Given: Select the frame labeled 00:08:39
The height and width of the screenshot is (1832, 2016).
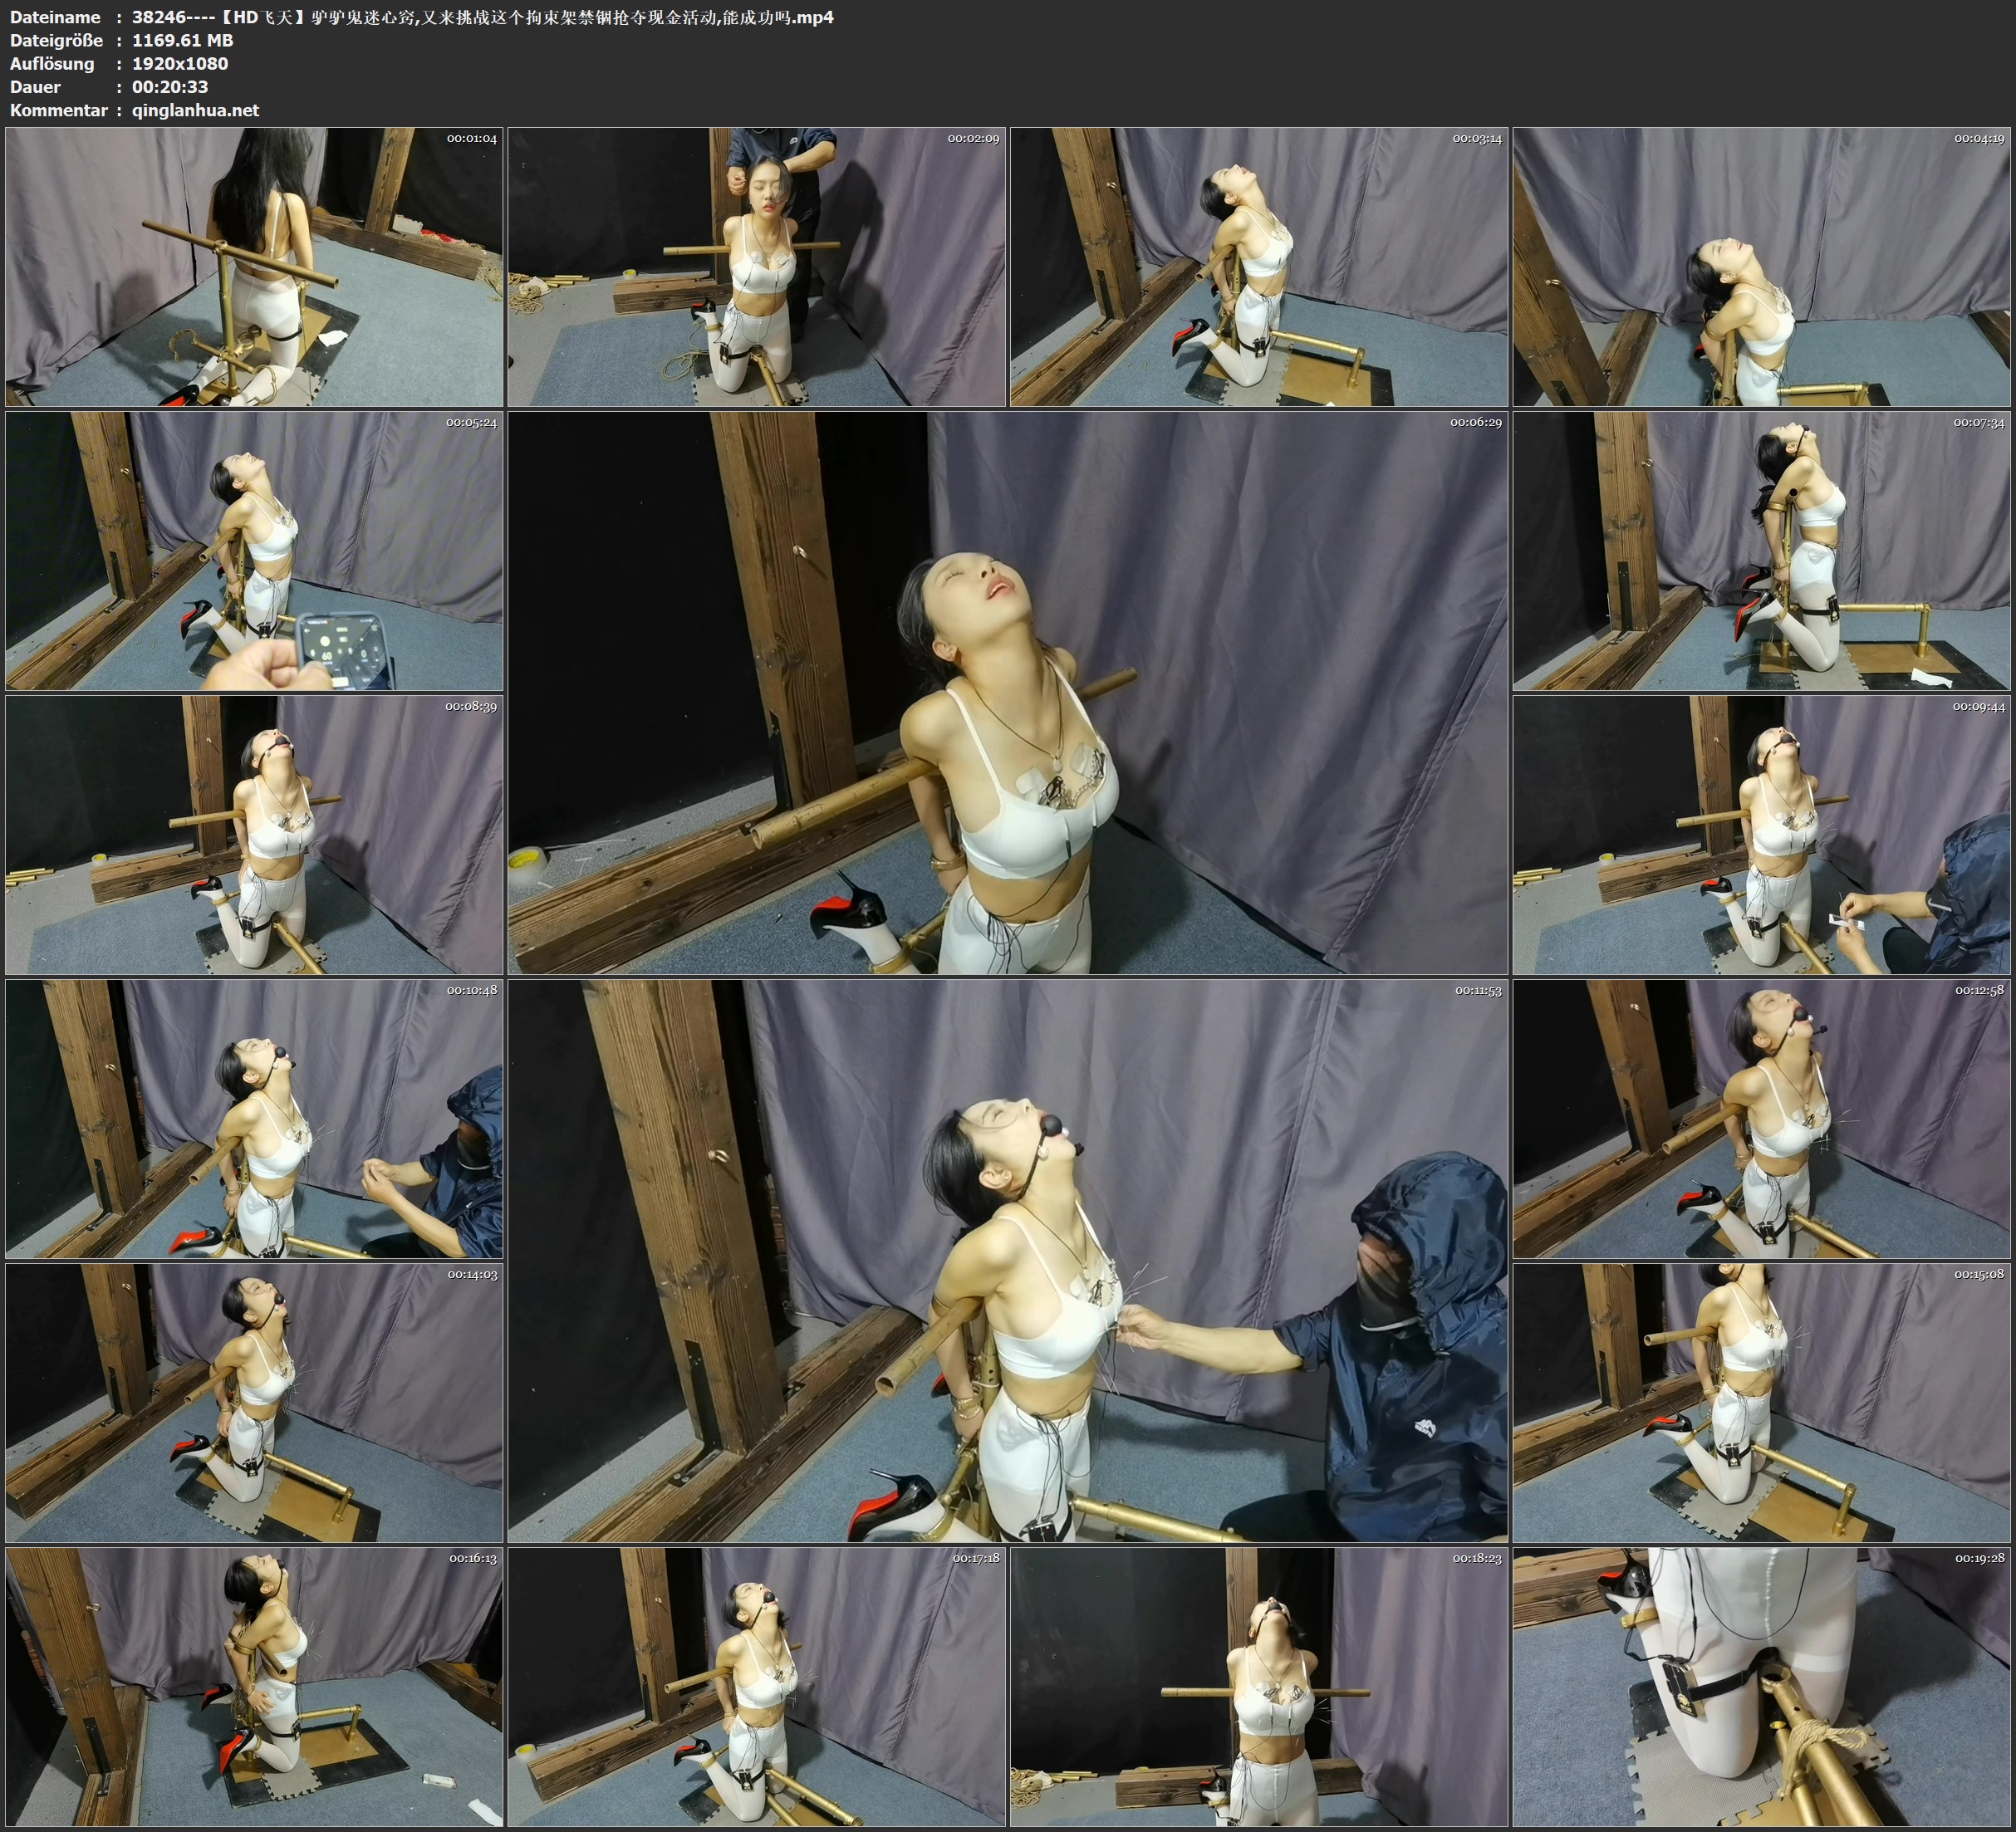Looking at the screenshot, I should tap(254, 835).
